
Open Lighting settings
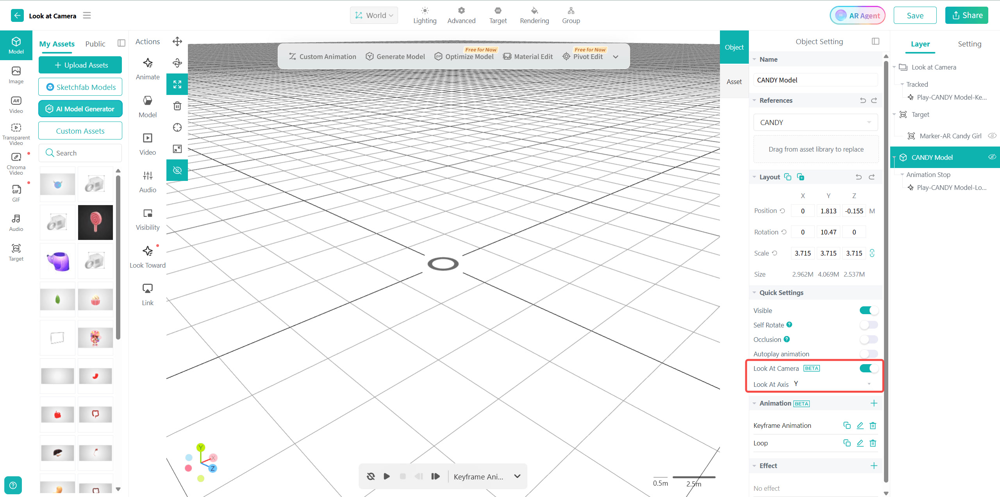[x=425, y=15]
